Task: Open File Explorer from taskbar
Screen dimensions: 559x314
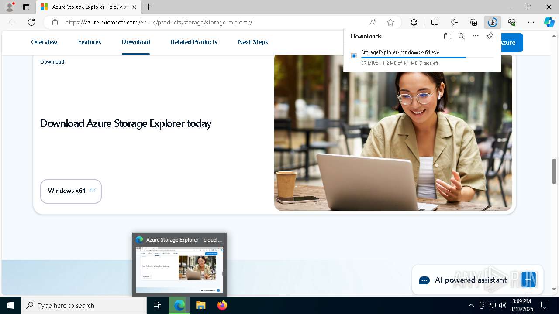Action: 200,305
